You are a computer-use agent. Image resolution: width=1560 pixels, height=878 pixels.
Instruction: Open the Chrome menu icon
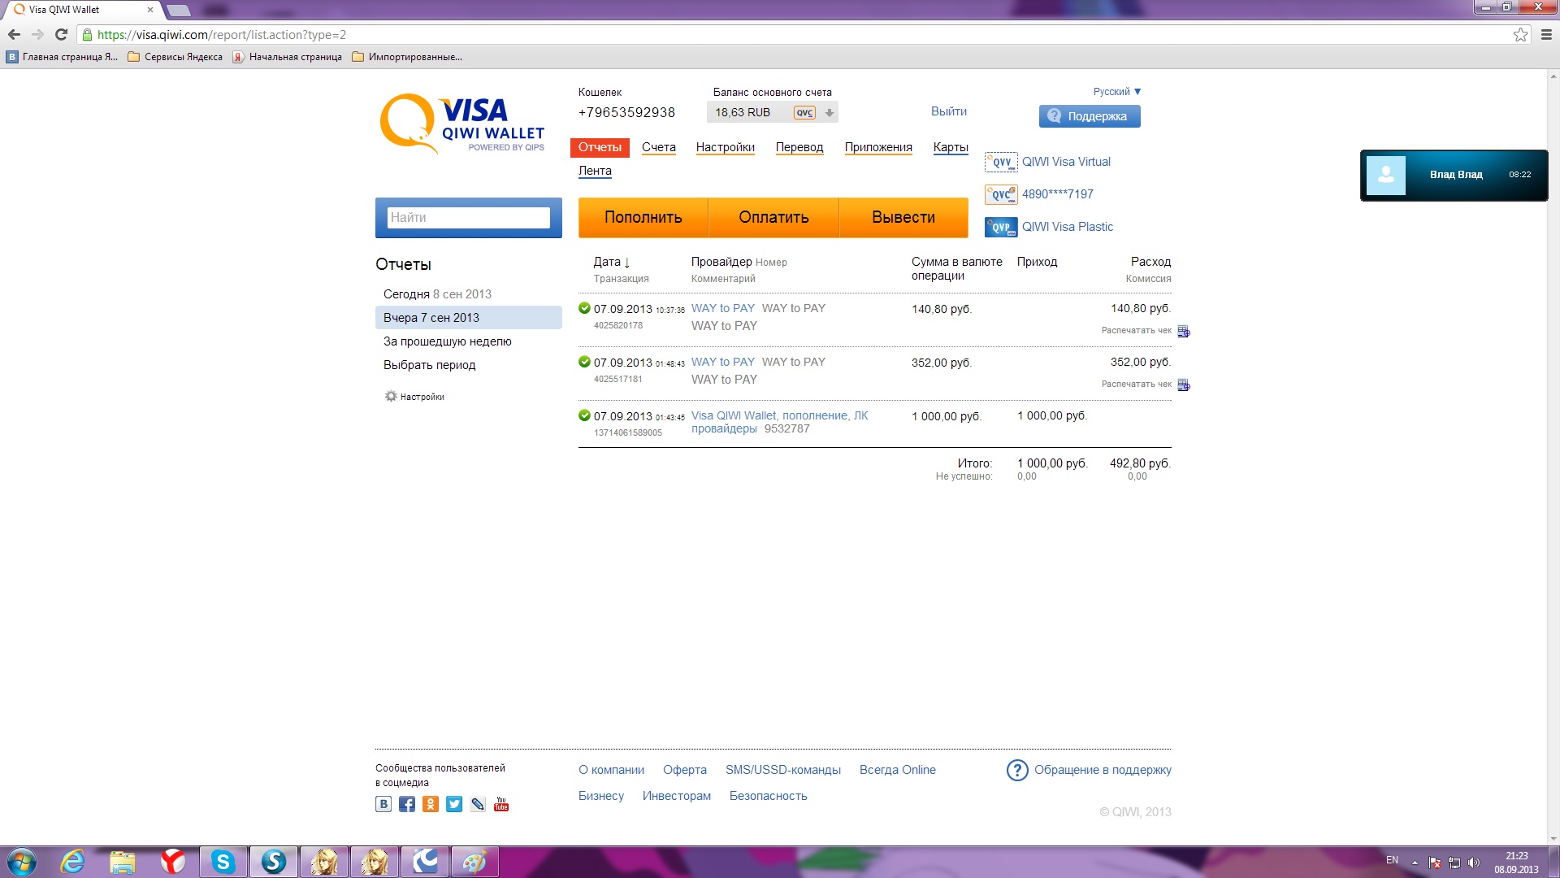tap(1546, 34)
